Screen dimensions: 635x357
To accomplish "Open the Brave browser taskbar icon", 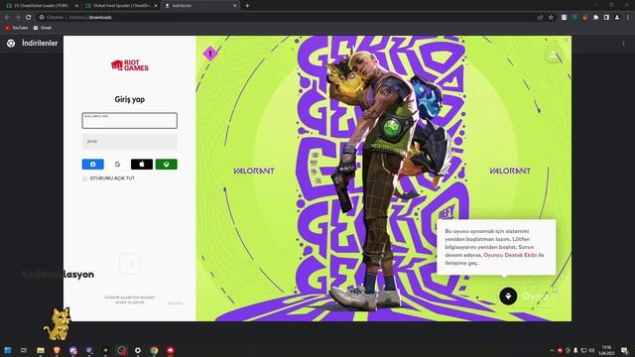I will coord(57,350).
